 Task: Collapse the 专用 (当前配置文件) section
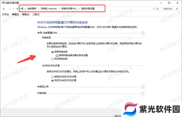coord(143,33)
